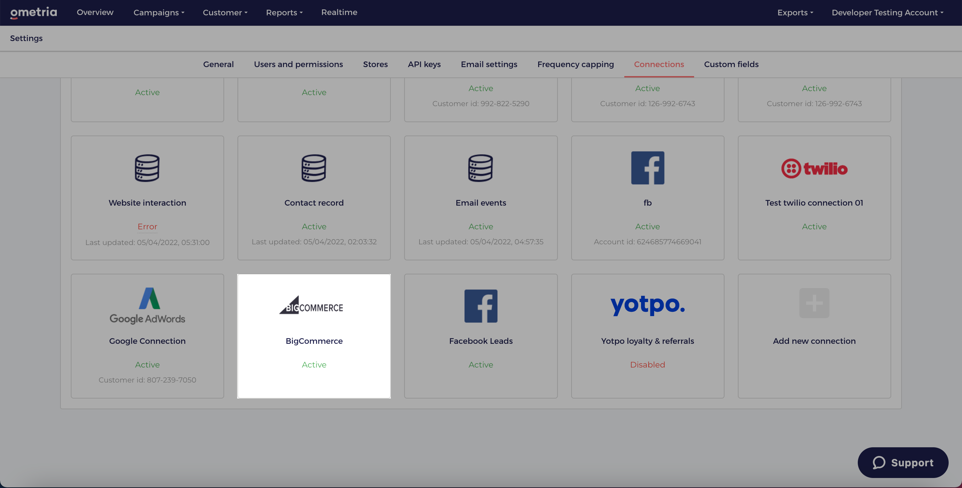
Task: Open Test twilio connection 01 title
Action: [814, 203]
